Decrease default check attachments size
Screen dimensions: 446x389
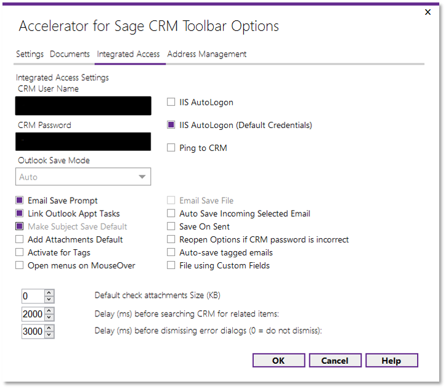(49, 300)
